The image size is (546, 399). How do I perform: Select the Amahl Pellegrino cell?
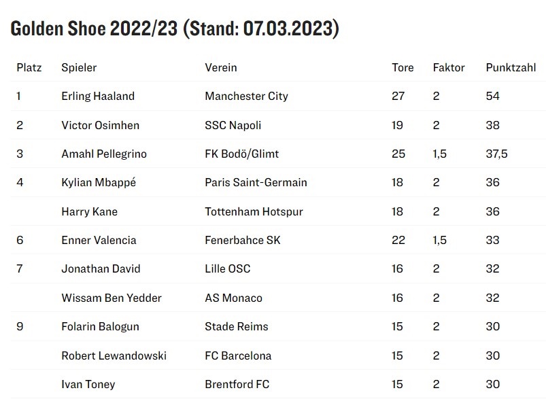point(104,154)
